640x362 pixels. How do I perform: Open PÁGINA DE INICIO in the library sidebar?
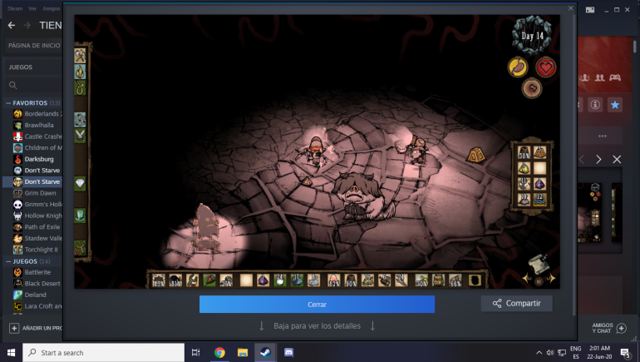coord(34,45)
